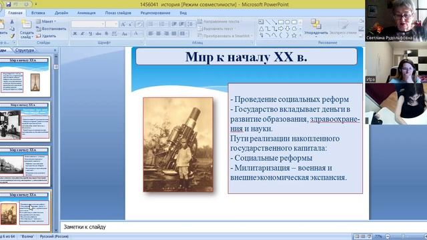Screen dimensions: 427x240
Task: Click the Создать слайд button
Action: (27, 29)
